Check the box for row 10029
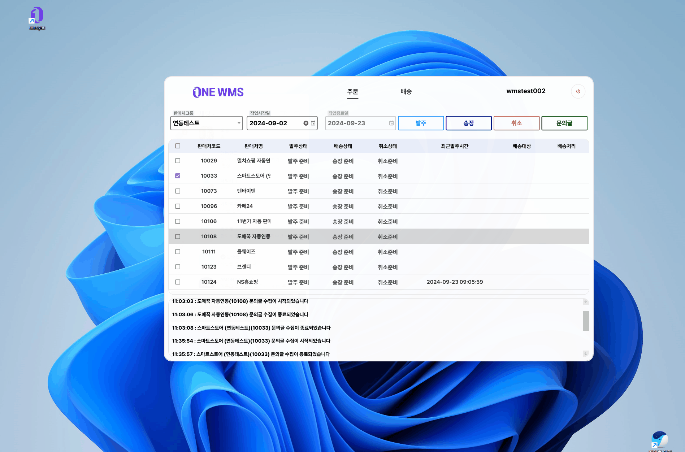Image resolution: width=685 pixels, height=452 pixels. tap(178, 161)
